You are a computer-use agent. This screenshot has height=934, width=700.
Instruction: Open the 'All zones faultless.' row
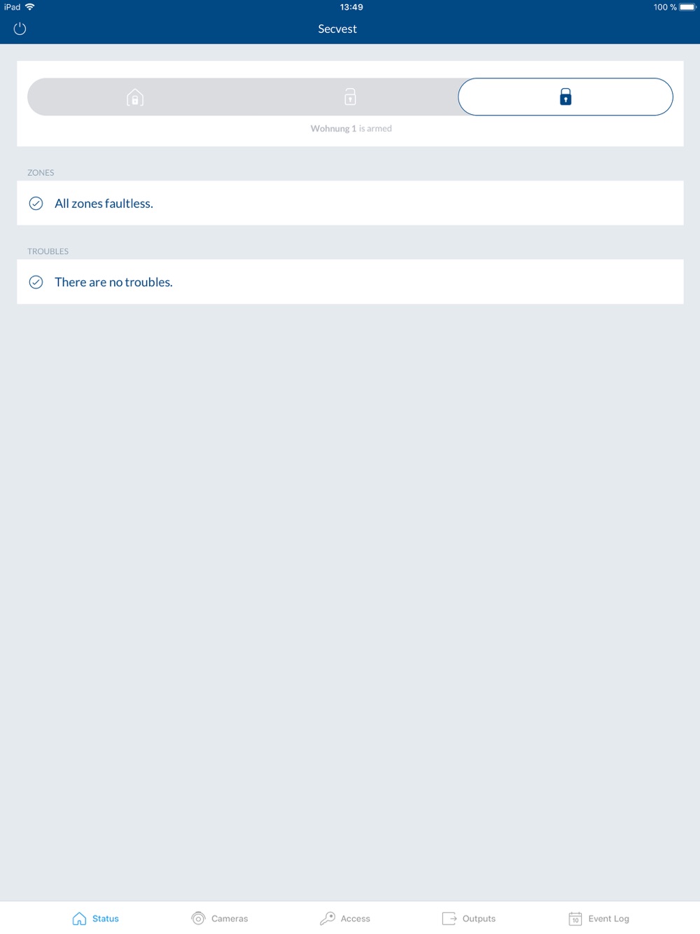point(350,203)
